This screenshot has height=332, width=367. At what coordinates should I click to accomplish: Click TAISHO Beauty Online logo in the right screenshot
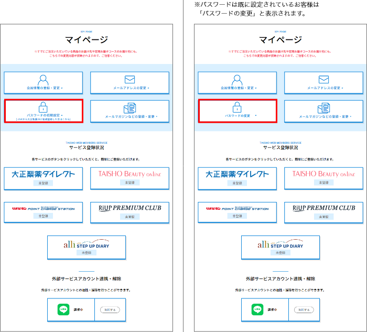pyautogui.click(x=323, y=174)
